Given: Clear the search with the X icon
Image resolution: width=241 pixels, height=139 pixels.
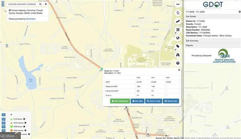Looking at the screenshot, I should (46, 5).
